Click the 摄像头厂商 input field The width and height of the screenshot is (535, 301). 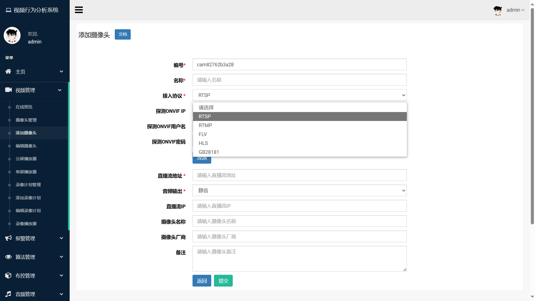(x=300, y=236)
